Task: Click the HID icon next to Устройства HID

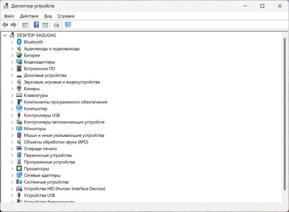Action: point(19,189)
